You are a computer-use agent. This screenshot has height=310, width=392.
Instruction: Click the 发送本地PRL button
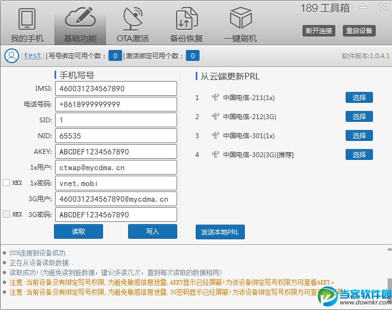(x=220, y=232)
